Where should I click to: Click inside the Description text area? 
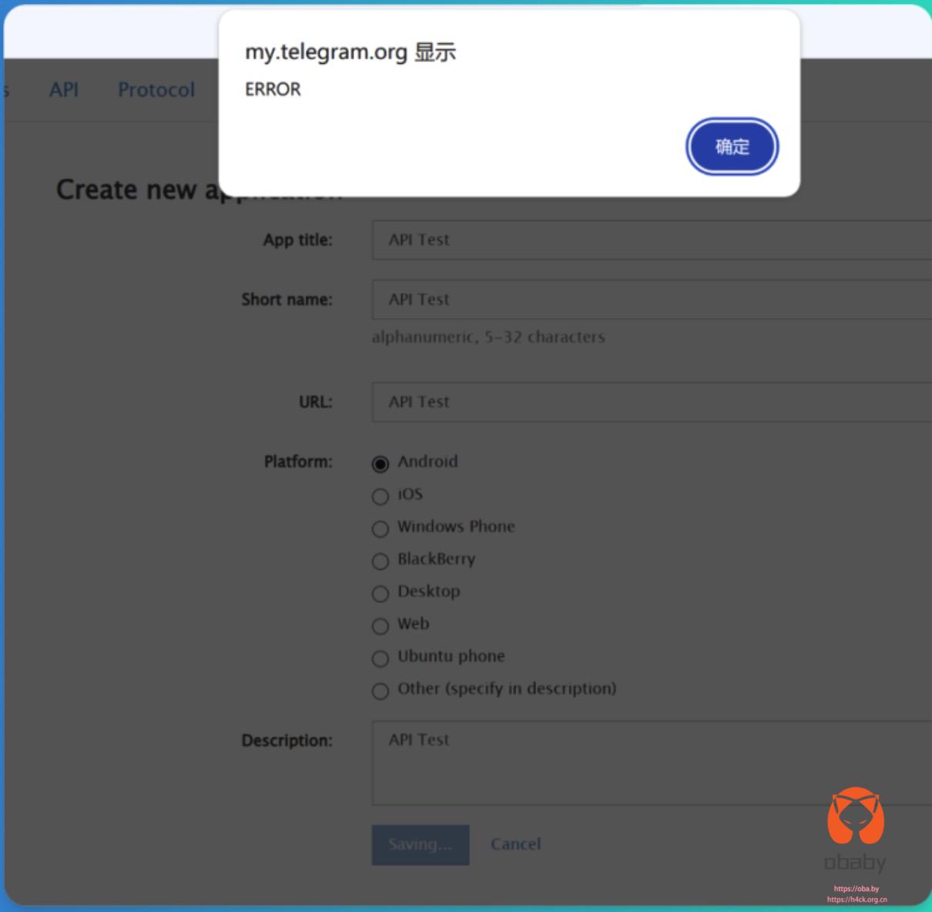click(x=651, y=763)
